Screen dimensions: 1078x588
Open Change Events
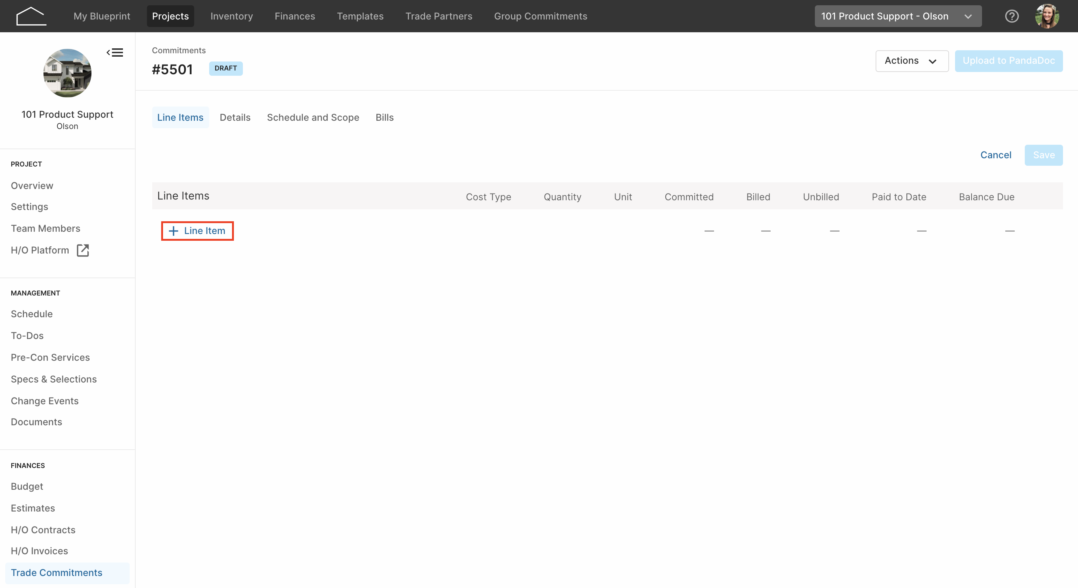45,401
